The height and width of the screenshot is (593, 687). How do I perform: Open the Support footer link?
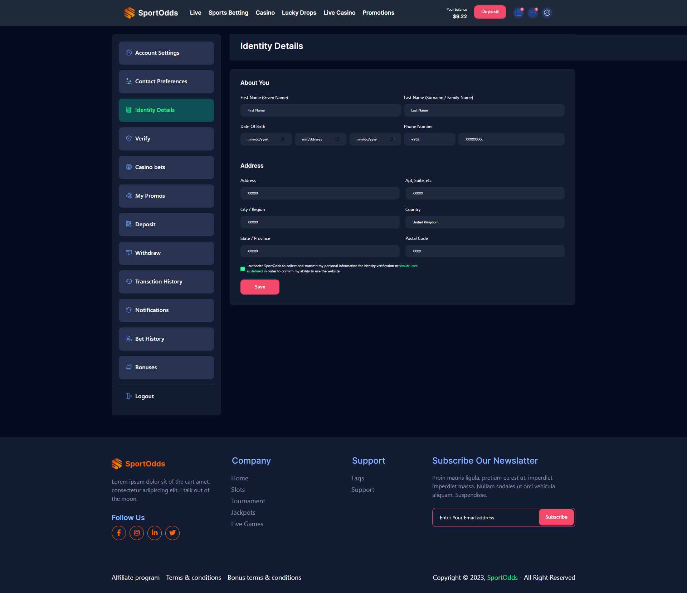(x=363, y=490)
